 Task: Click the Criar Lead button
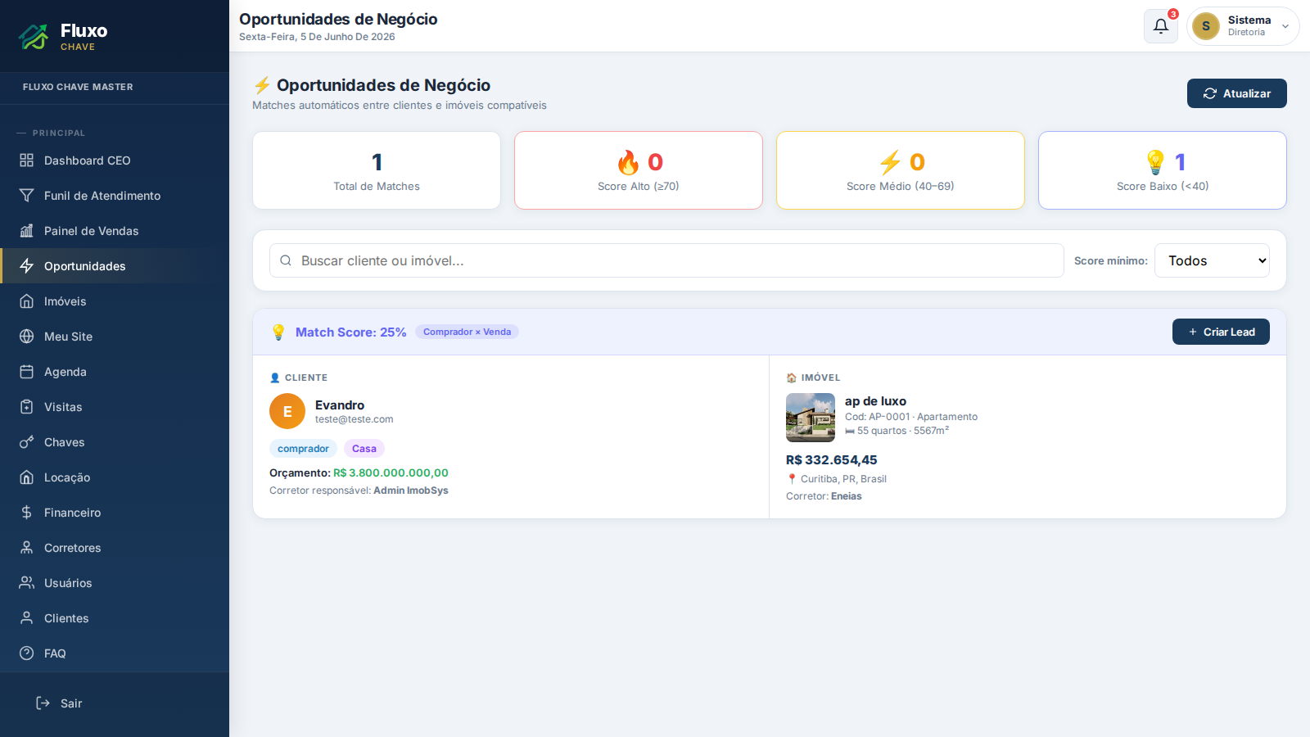coord(1221,332)
